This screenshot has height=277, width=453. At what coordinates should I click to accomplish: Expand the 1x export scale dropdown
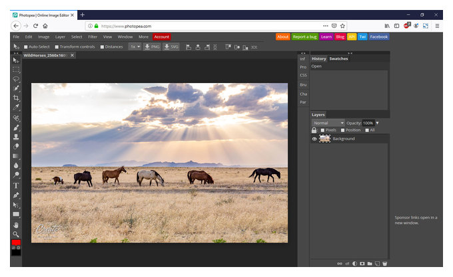pos(135,46)
